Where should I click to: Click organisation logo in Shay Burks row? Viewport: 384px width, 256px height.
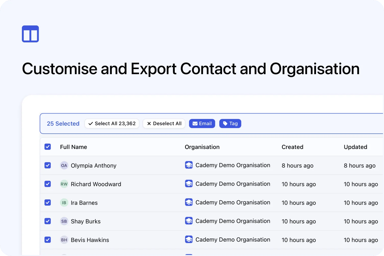pos(189,221)
